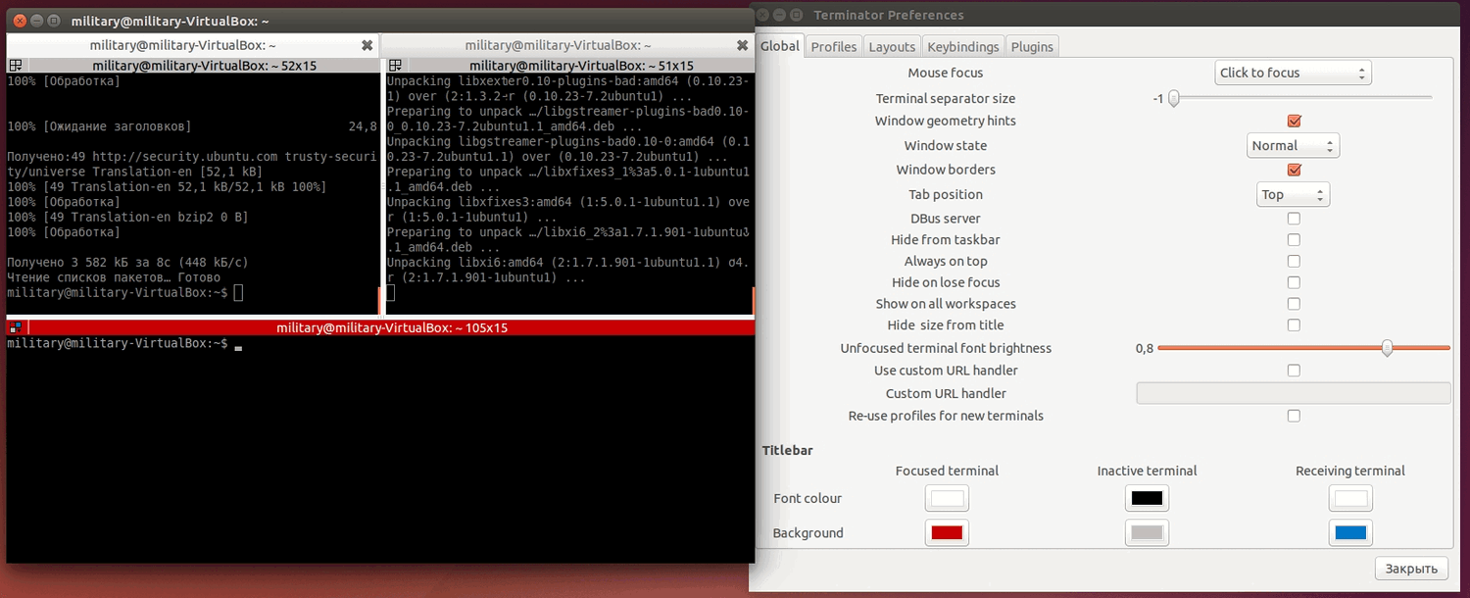This screenshot has height=598, width=1470.
Task: Click the Закрыть button in Preferences
Action: click(x=1411, y=569)
